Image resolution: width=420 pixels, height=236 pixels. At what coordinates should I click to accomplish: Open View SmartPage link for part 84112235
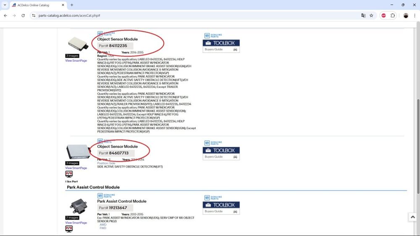coord(76,60)
